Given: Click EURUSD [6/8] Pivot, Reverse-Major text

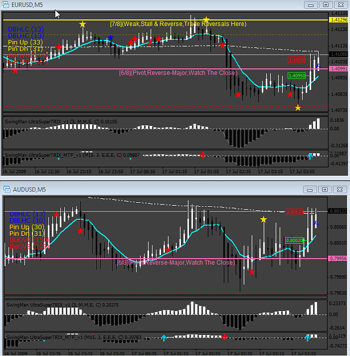Looking at the screenshot, I should coord(178,73).
